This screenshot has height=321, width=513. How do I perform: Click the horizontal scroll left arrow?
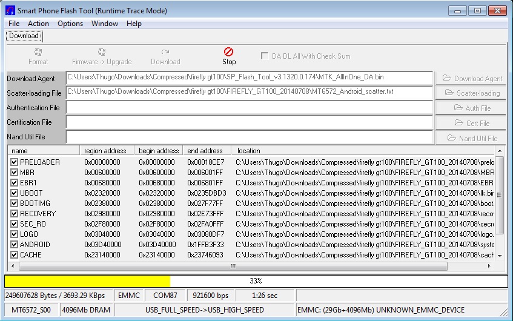point(13,266)
